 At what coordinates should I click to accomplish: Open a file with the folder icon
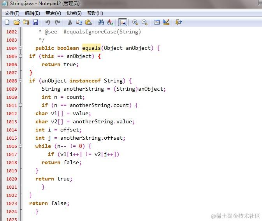click(x=17, y=22)
